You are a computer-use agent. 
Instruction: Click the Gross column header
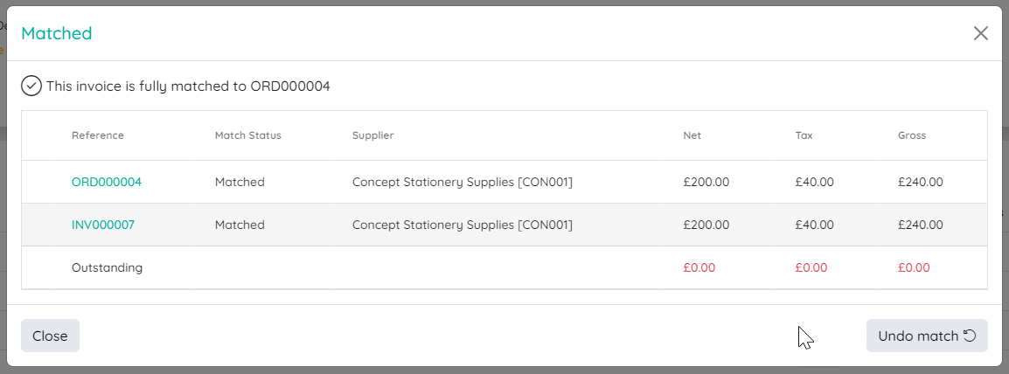[912, 135]
